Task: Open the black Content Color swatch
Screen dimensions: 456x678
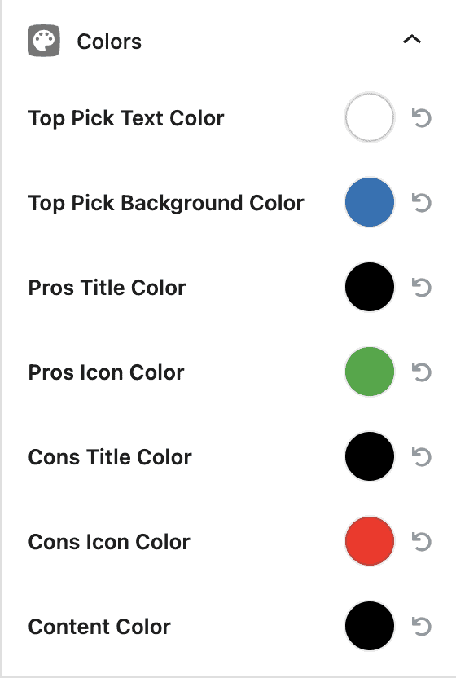Action: tap(370, 626)
